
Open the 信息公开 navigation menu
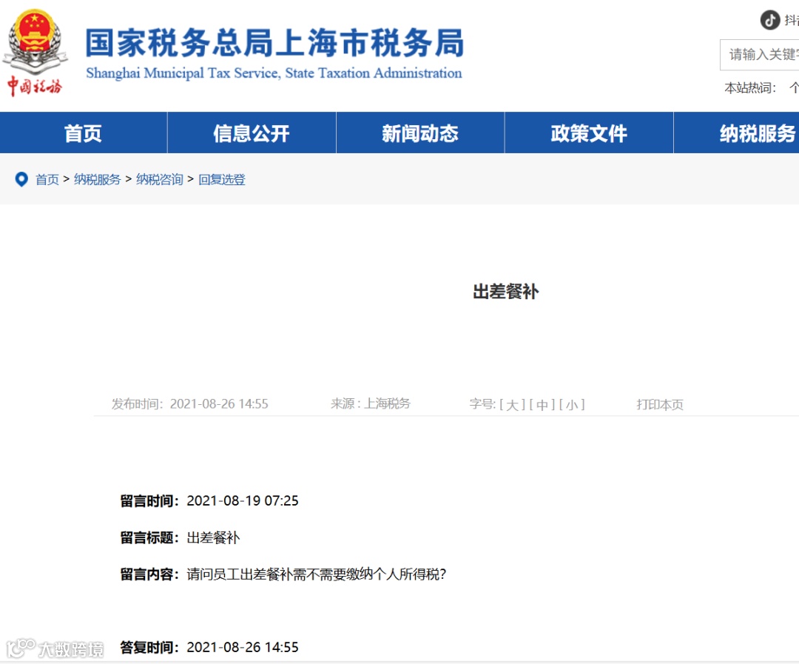pos(251,133)
